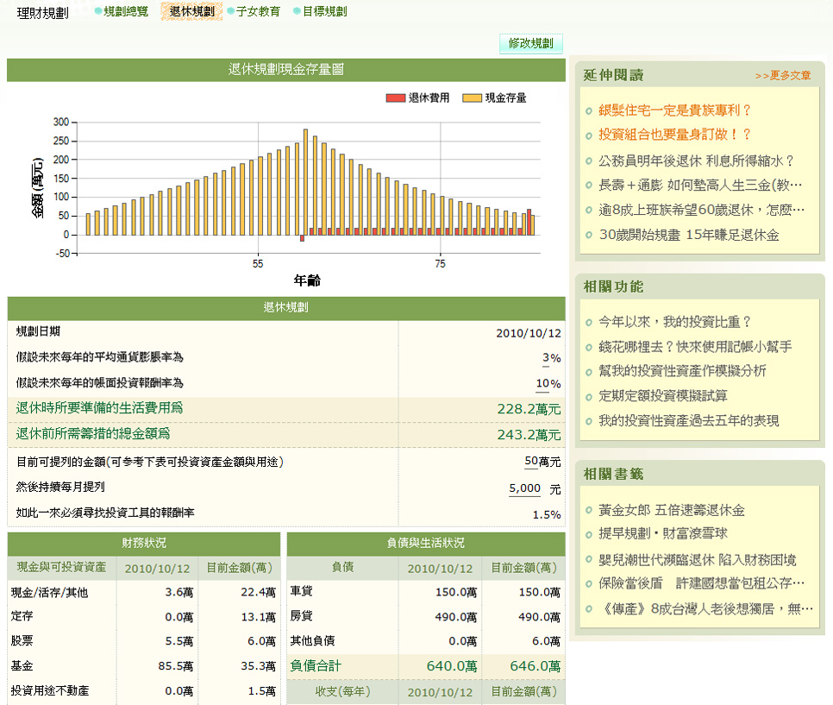Read article 銀髮住宅一定是貴族專利？
Image resolution: width=833 pixels, height=705 pixels.
[x=675, y=110]
